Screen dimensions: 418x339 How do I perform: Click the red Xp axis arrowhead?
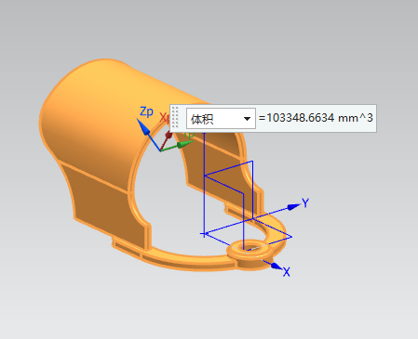[x=169, y=135]
